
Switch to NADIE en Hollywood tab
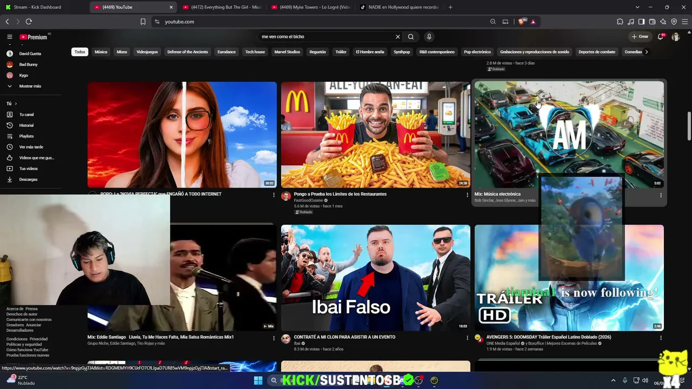point(399,7)
